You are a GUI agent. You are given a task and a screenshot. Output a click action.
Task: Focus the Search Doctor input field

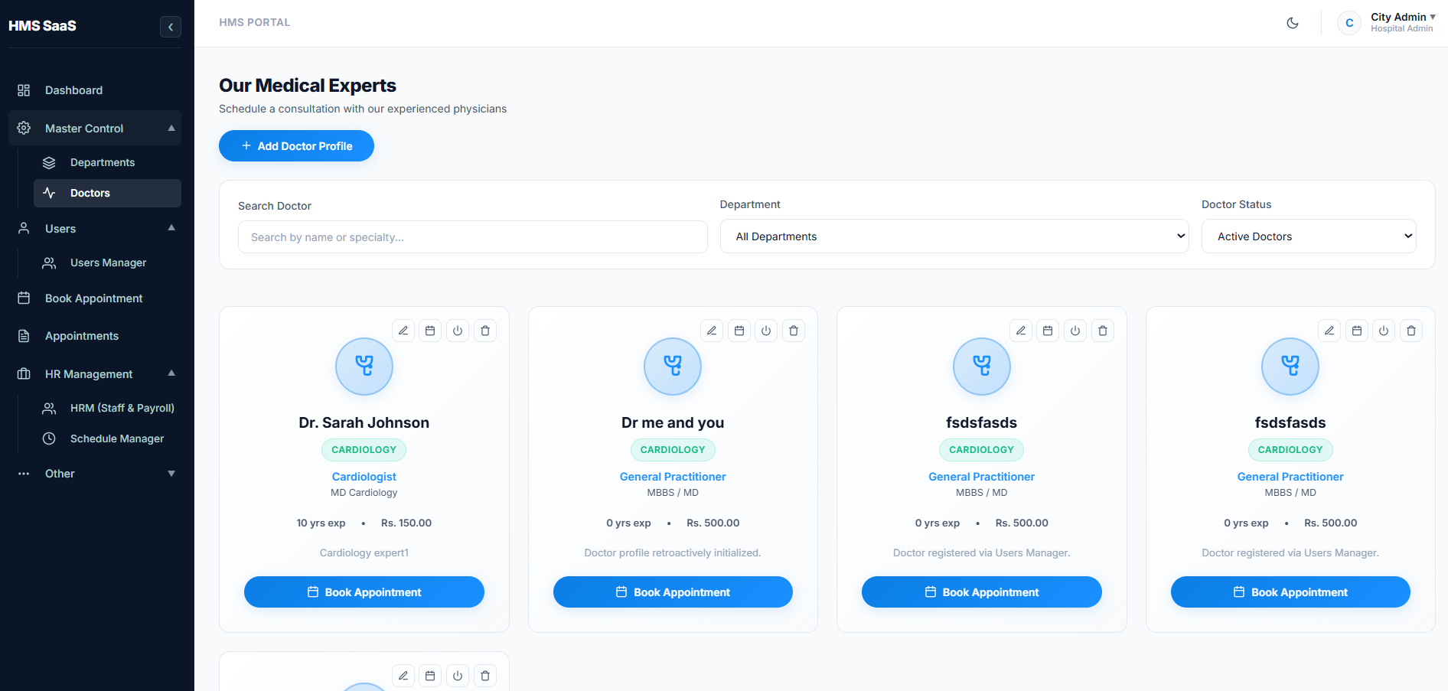pyautogui.click(x=472, y=237)
